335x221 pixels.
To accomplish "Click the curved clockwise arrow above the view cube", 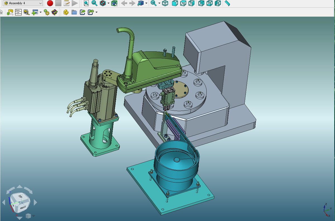I will pyautogui.click(x=29, y=191).
